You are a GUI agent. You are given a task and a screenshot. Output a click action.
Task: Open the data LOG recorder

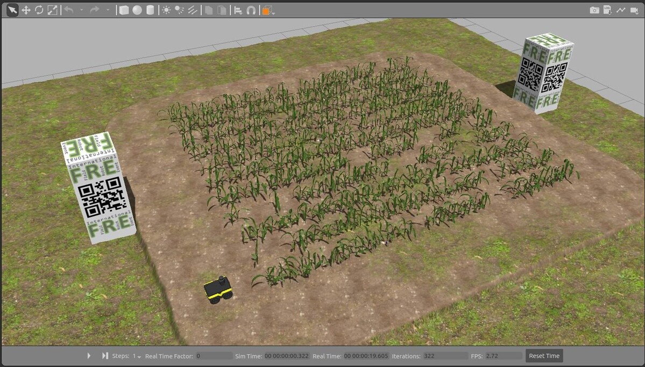[x=607, y=10]
